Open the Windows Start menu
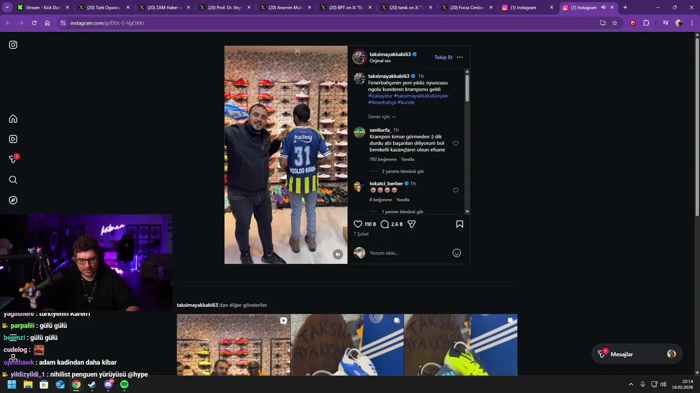The width and height of the screenshot is (700, 393). pyautogui.click(x=11, y=384)
